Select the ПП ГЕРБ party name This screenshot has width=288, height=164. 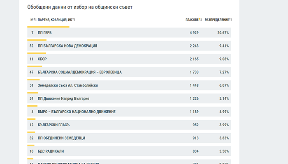(x=44, y=33)
